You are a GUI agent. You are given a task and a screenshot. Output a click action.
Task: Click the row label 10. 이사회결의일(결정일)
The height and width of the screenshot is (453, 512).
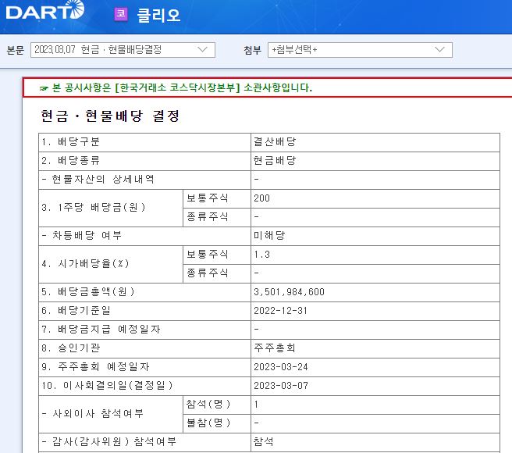click(x=107, y=385)
